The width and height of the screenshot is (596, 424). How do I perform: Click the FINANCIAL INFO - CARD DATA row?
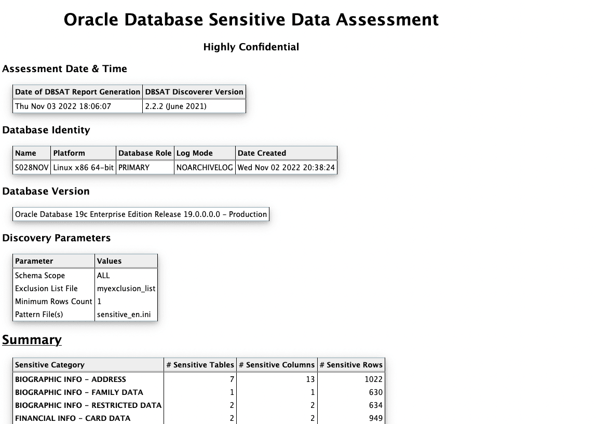[x=73, y=418]
